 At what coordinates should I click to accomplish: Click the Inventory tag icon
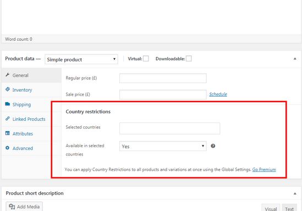8,89
